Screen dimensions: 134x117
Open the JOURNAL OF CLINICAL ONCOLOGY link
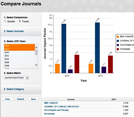pyautogui.click(x=61, y=107)
